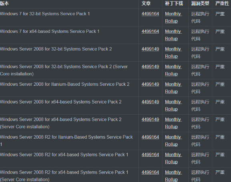Select the 漏洞类型 column header
This screenshot has width=231, height=182.
(200, 3)
